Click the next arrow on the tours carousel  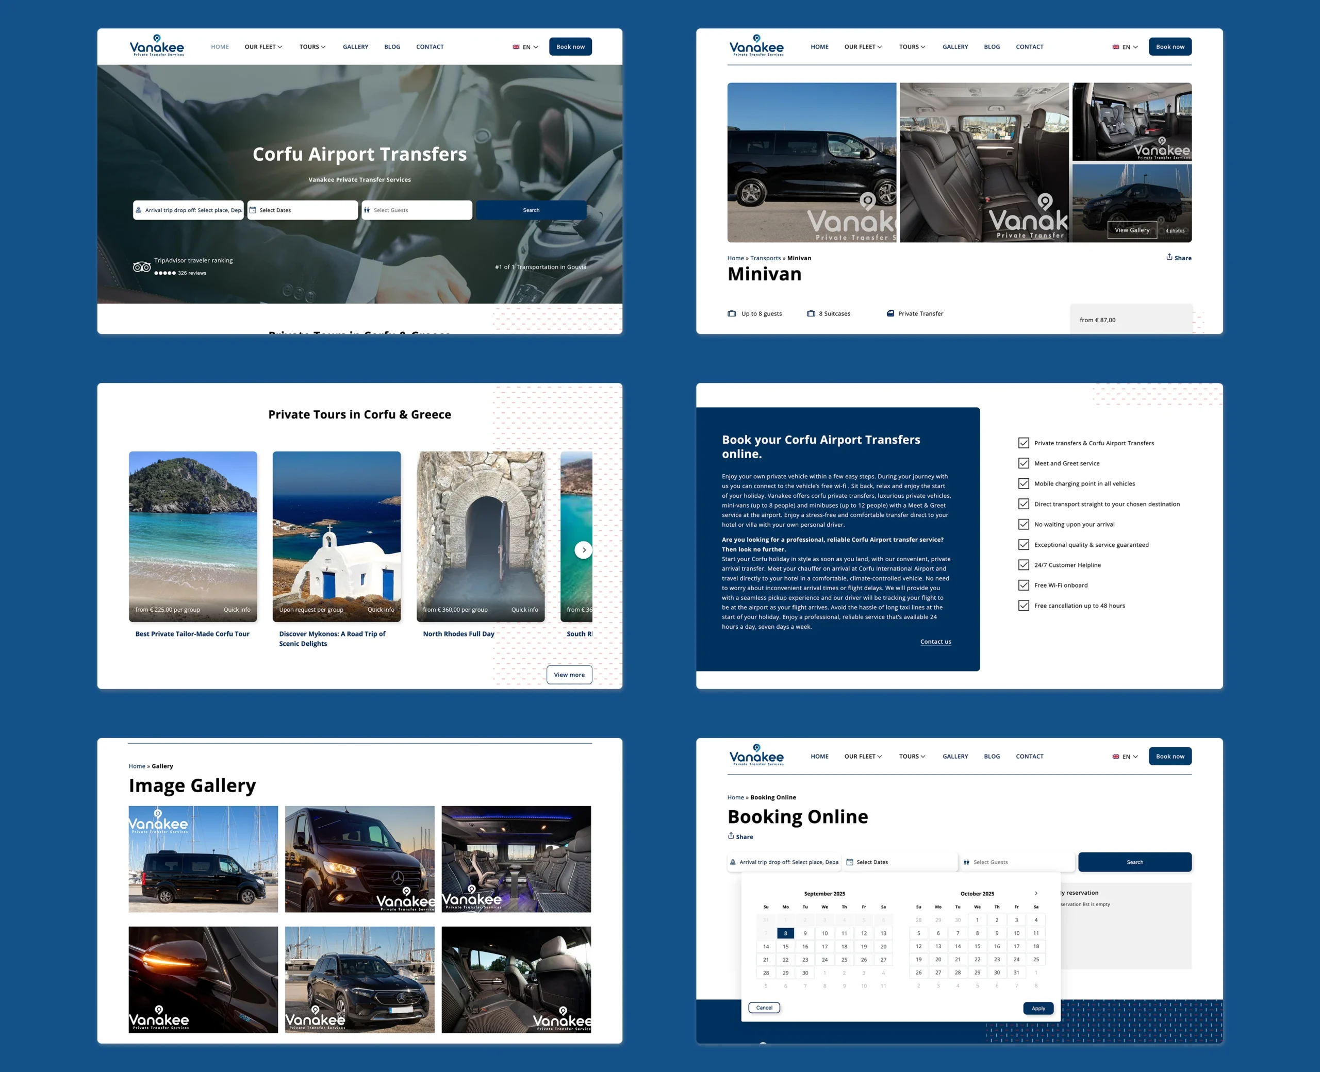click(x=583, y=549)
